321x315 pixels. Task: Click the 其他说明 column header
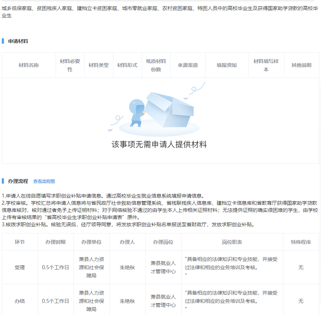[301, 65]
